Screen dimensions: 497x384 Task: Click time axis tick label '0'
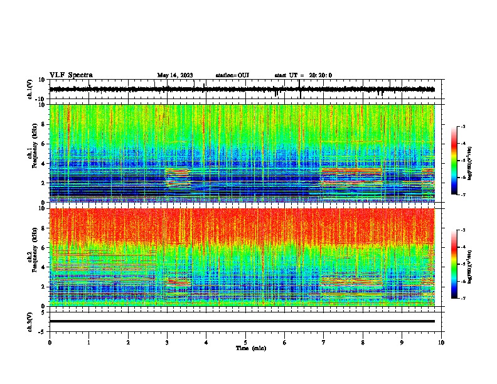(x=50, y=343)
